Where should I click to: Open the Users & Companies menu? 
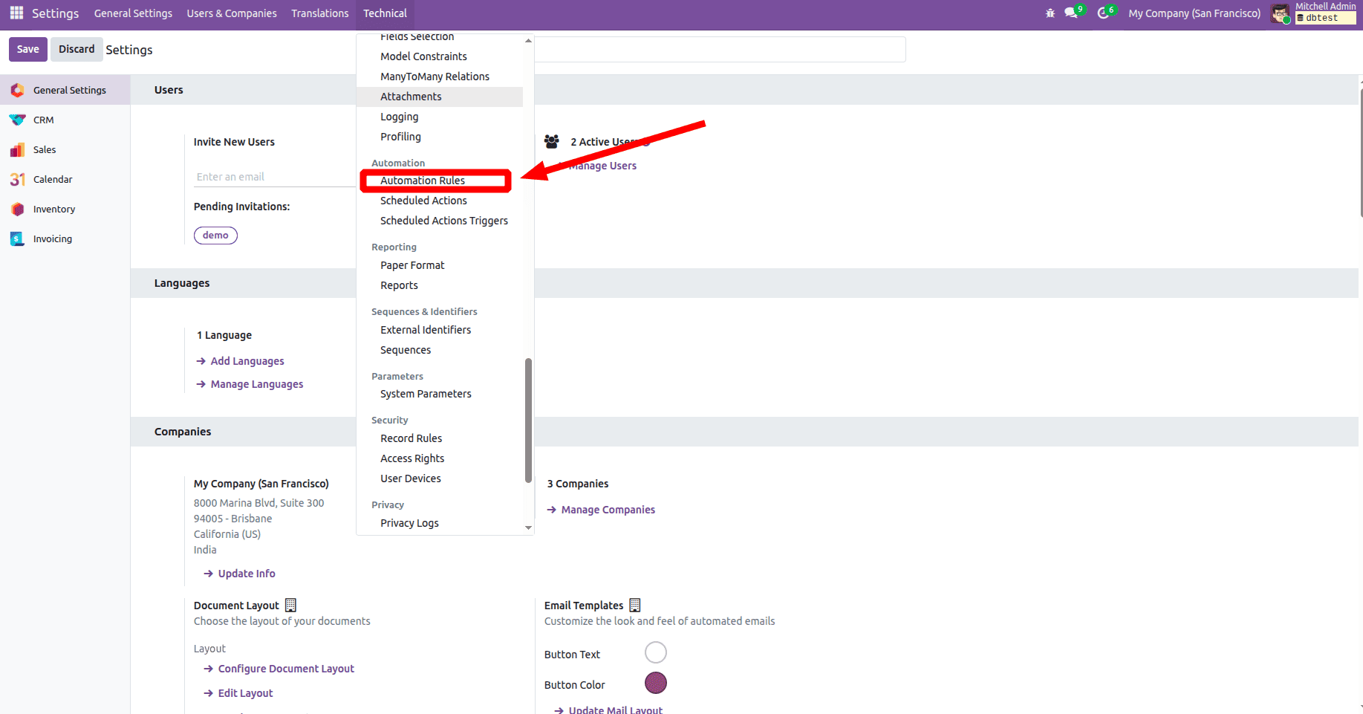[x=232, y=13]
